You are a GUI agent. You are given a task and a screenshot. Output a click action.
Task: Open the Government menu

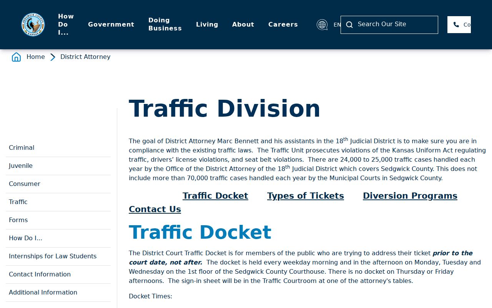tap(111, 24)
